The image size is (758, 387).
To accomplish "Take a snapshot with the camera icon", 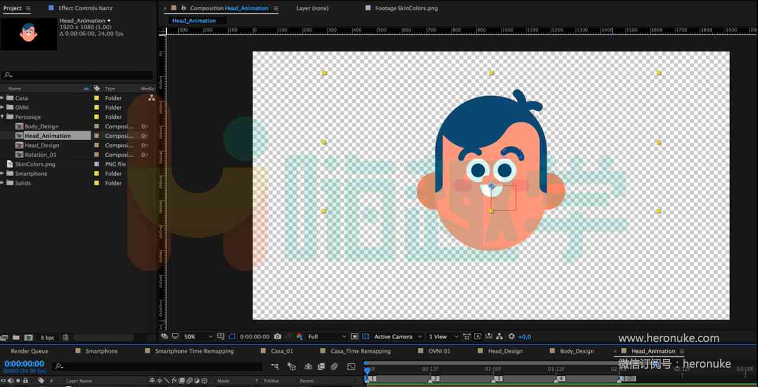I will point(277,336).
